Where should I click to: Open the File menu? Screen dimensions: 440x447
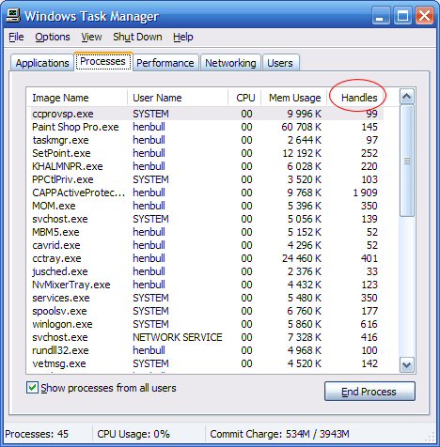click(x=16, y=37)
